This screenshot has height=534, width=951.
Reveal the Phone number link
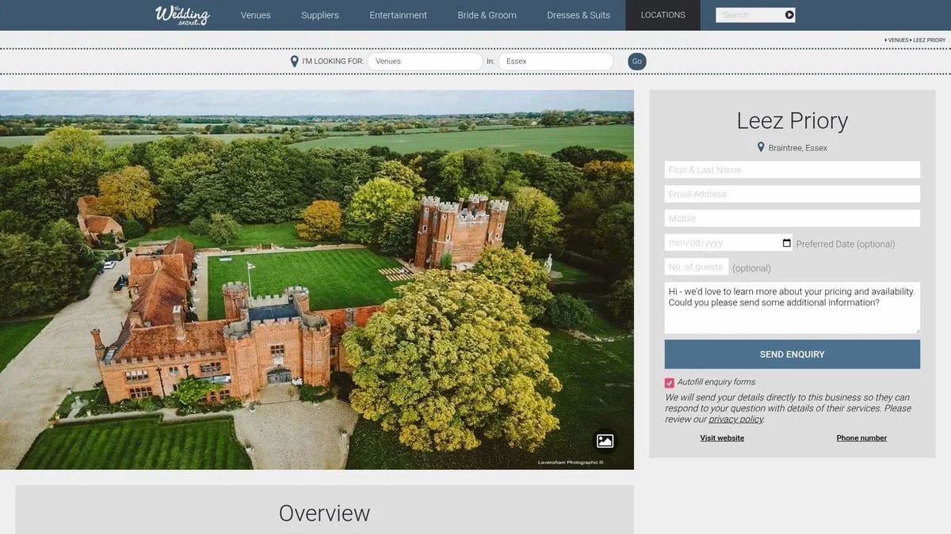pyautogui.click(x=861, y=437)
